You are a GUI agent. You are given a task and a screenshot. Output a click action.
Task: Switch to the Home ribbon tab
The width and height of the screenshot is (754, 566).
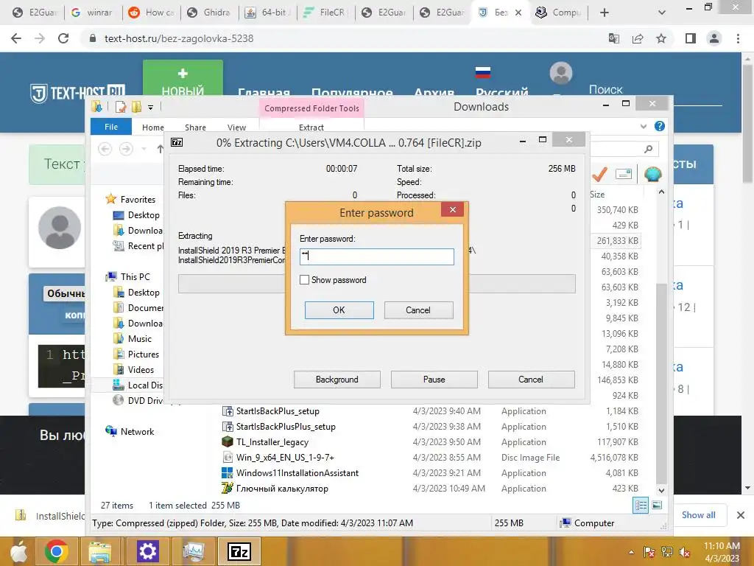pos(153,127)
